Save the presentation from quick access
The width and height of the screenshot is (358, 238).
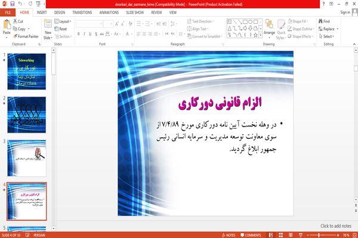(13, 4)
